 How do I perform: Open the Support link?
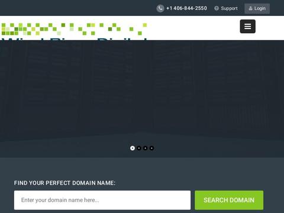pyautogui.click(x=229, y=8)
